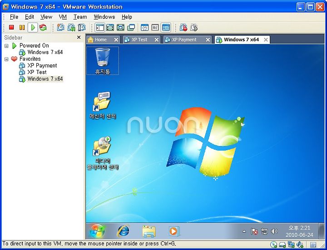Click the guest clock showing 2:21
Screen dimensions: 327x250
(x=299, y=228)
